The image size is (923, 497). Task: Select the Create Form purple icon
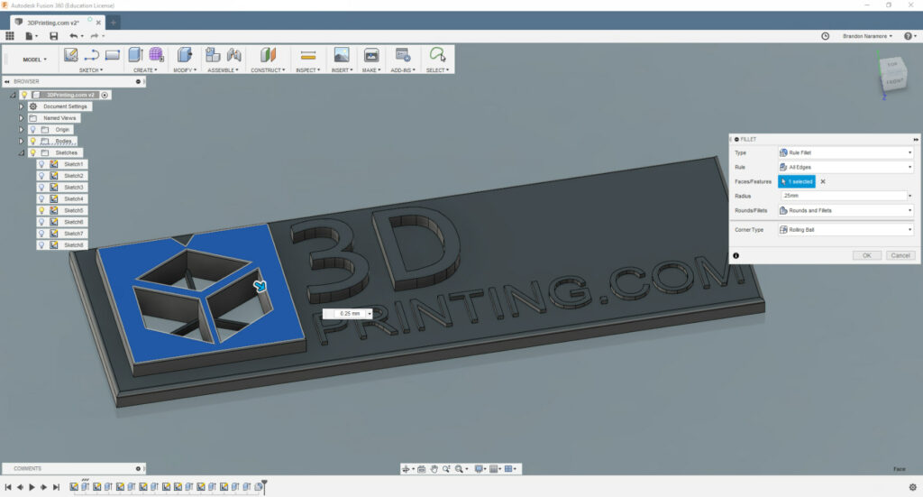click(156, 55)
